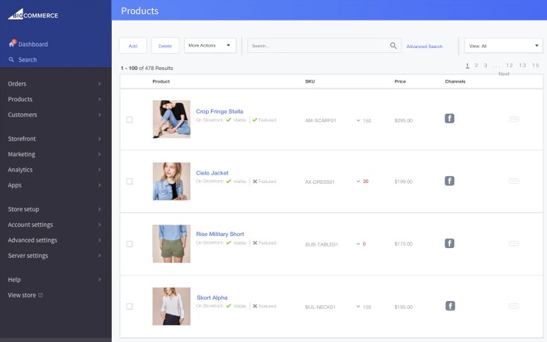This screenshot has height=342, width=547.
Task: Open actions ellipsis for Crop Fringe Stella
Action: click(514, 119)
